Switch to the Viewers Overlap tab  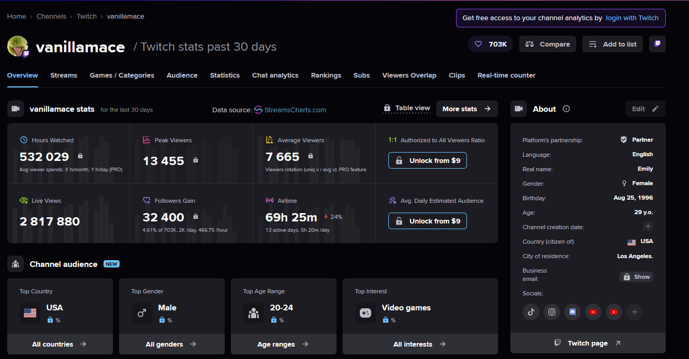(x=409, y=75)
